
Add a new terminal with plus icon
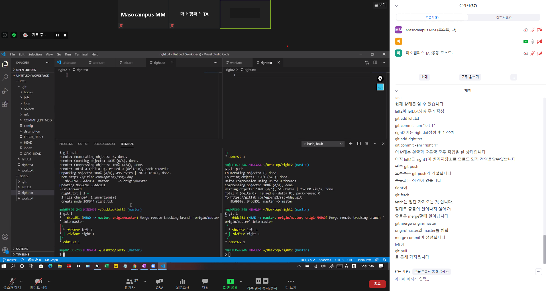coord(351,144)
